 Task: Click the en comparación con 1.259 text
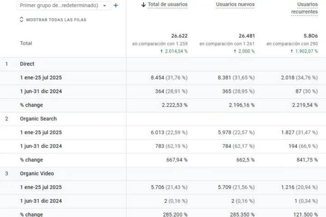coord(160,44)
